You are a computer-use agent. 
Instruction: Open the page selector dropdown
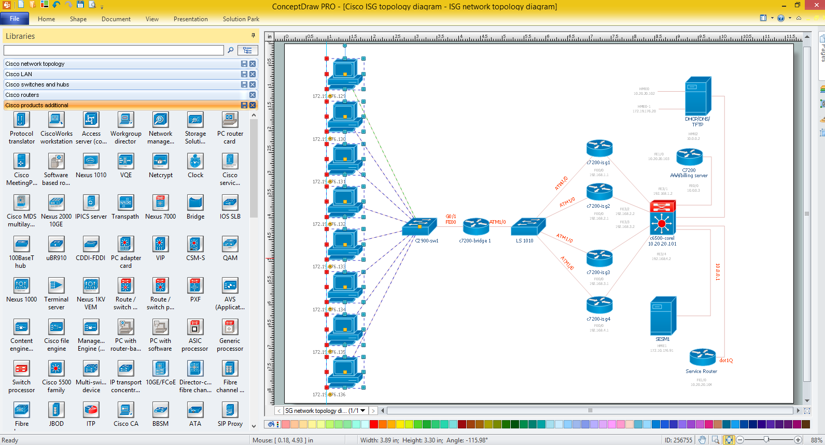pos(363,410)
